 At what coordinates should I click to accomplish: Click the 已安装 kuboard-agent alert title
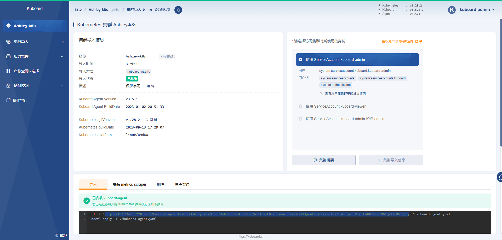click(110, 198)
